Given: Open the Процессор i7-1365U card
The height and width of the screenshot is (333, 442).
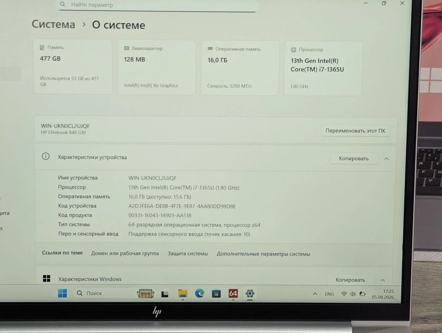Looking at the screenshot, I should tap(323, 69).
